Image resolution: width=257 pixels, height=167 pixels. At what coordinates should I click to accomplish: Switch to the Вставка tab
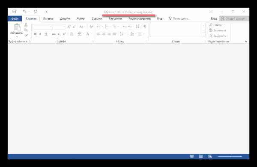(48, 18)
